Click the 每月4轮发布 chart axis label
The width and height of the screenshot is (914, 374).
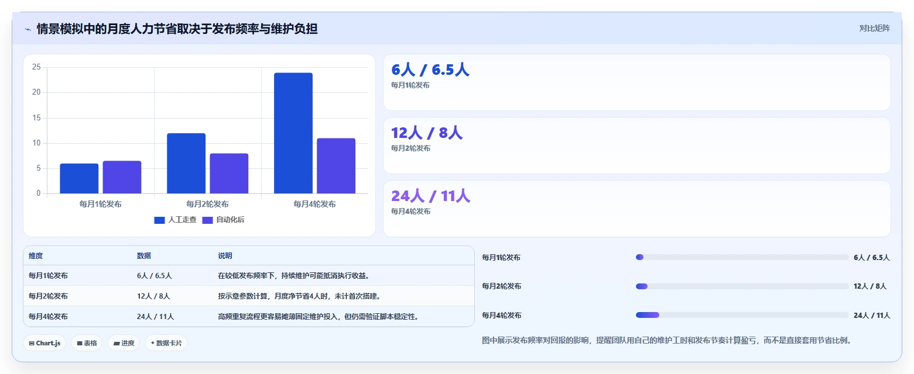315,204
